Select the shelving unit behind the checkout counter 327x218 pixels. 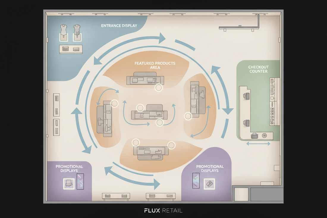(274, 102)
